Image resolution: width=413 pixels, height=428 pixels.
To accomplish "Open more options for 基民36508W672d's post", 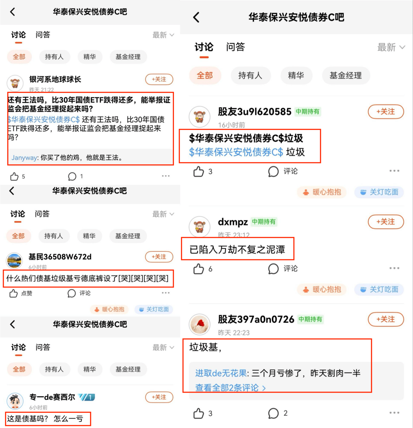I will pos(166,293).
